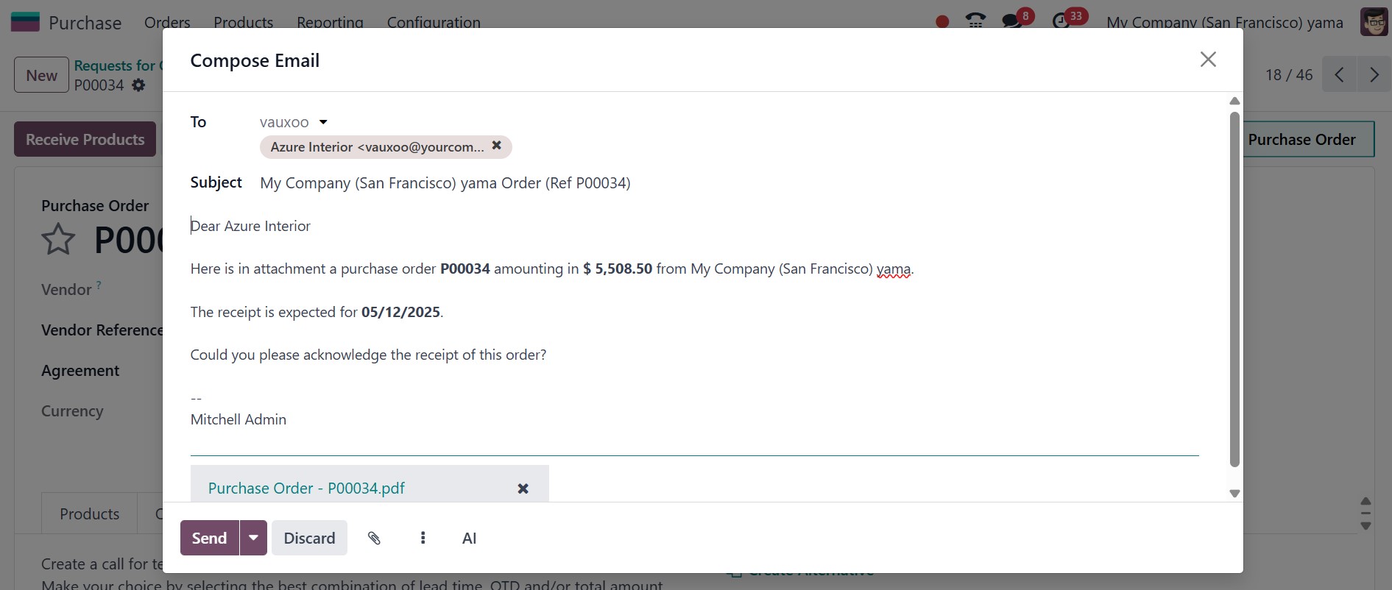
Task: Click the phone VoIP icon
Action: coord(975,20)
